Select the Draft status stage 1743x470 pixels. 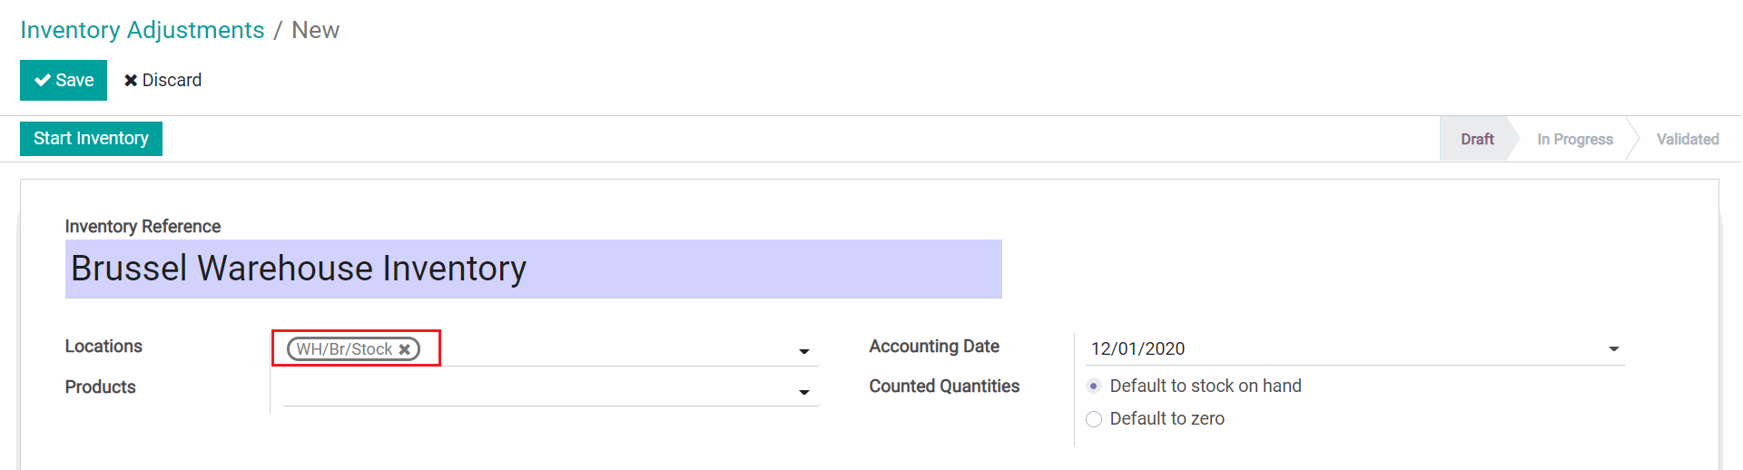[x=1476, y=139]
